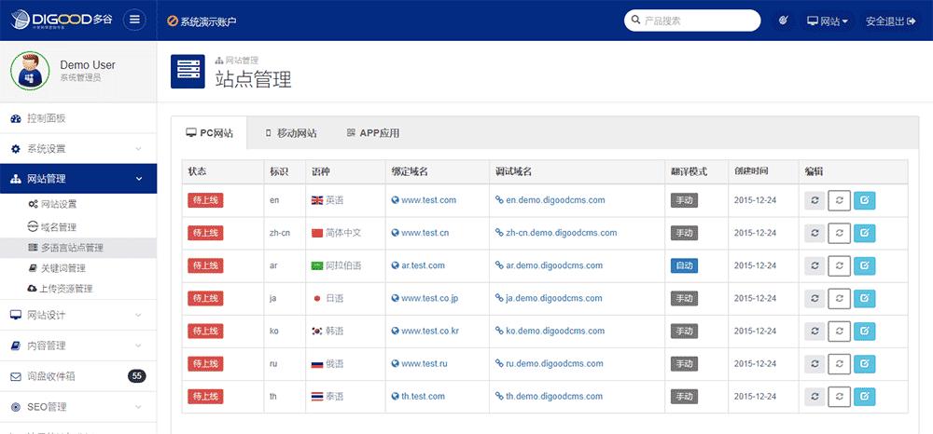Click outlined sync icon in zh-cn row

pos(840,234)
